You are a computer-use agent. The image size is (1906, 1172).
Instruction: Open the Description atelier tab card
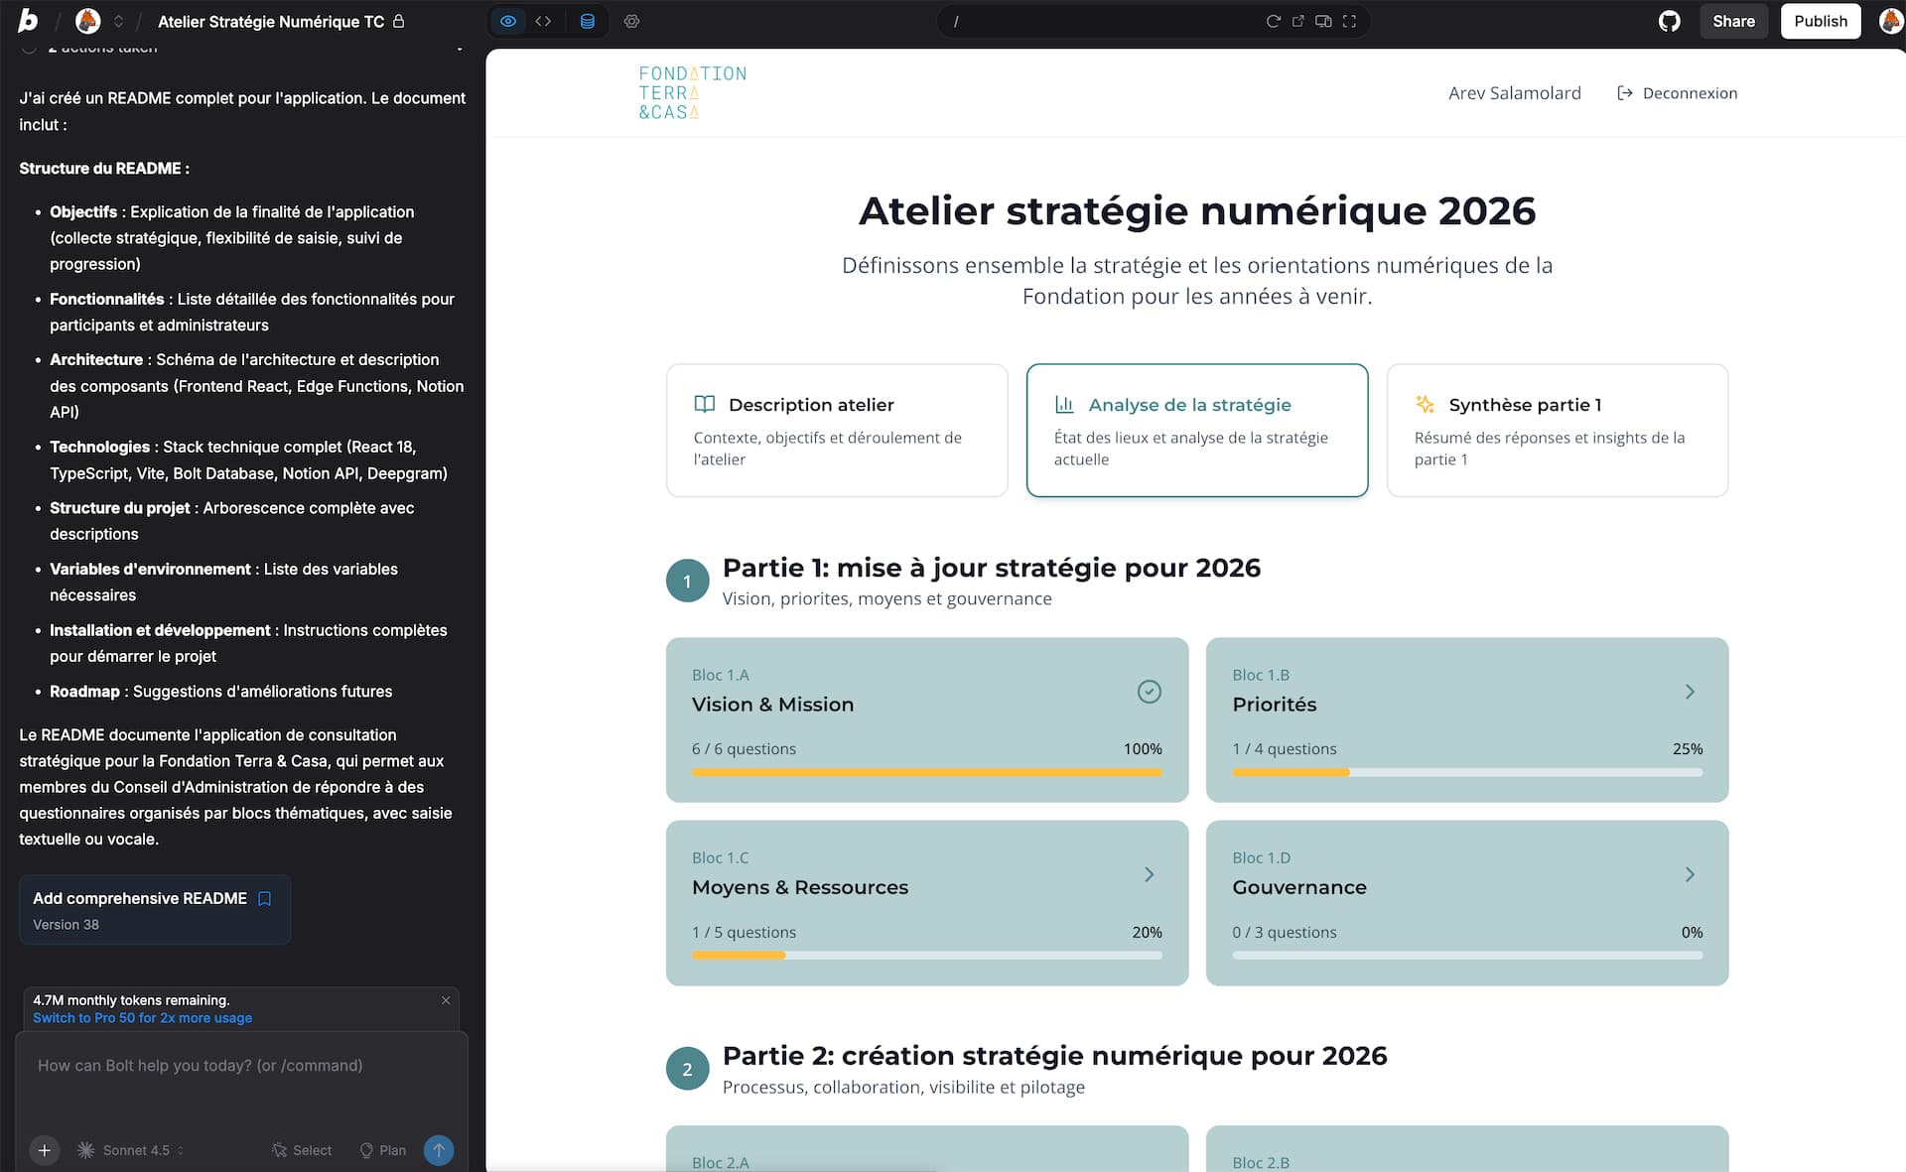(837, 430)
